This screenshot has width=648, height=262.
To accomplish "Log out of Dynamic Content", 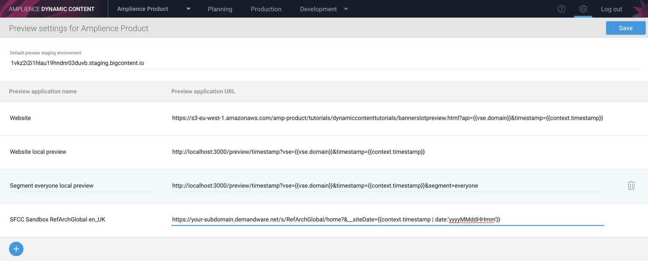I will pyautogui.click(x=611, y=9).
